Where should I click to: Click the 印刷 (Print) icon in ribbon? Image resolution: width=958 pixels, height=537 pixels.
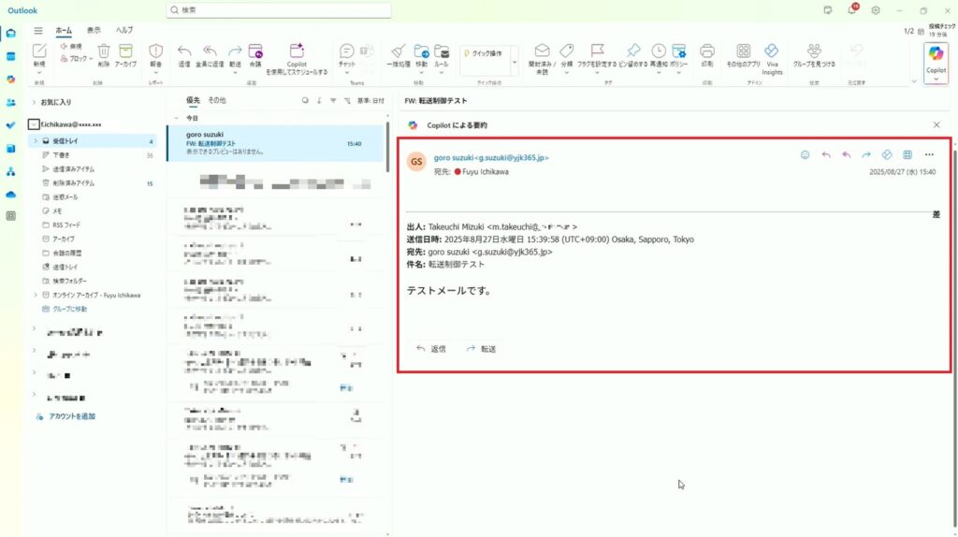pyautogui.click(x=707, y=52)
